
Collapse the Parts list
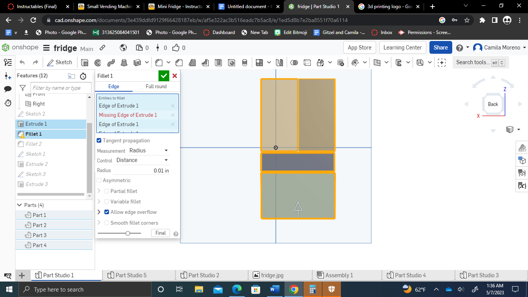tap(19, 205)
